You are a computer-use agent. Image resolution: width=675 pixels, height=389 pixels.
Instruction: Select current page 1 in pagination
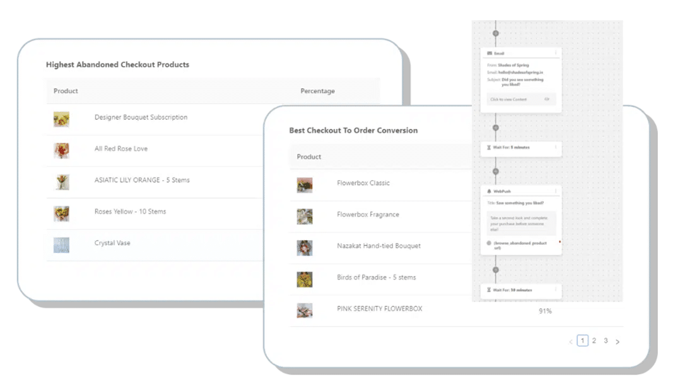[x=582, y=341]
